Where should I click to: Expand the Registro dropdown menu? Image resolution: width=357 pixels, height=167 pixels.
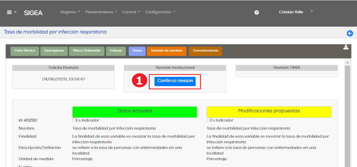coord(70,12)
